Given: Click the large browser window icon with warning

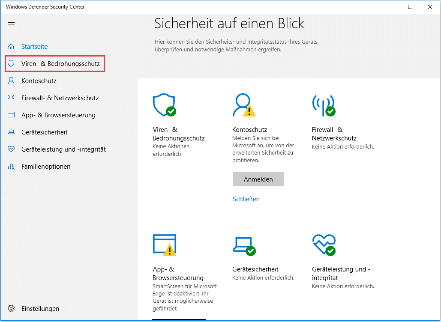Looking at the screenshot, I should click(x=165, y=245).
